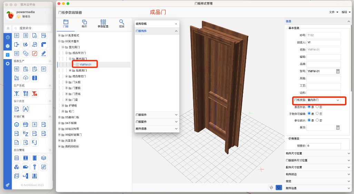Click the '活' tool icon
The width and height of the screenshot is (354, 194).
[26, 36]
